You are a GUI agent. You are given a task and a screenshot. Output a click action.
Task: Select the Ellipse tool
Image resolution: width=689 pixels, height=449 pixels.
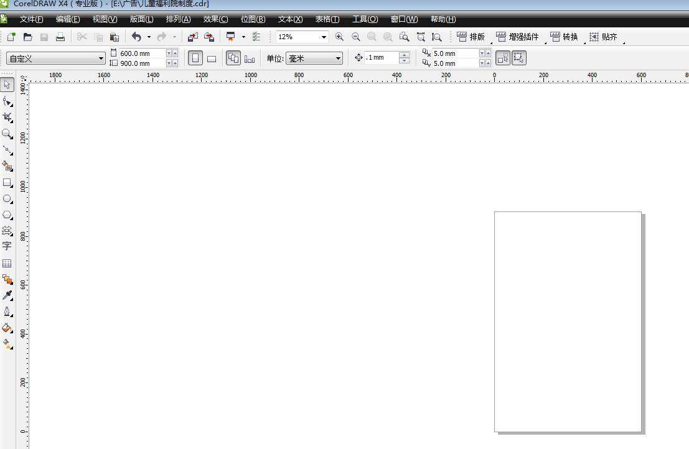7,199
